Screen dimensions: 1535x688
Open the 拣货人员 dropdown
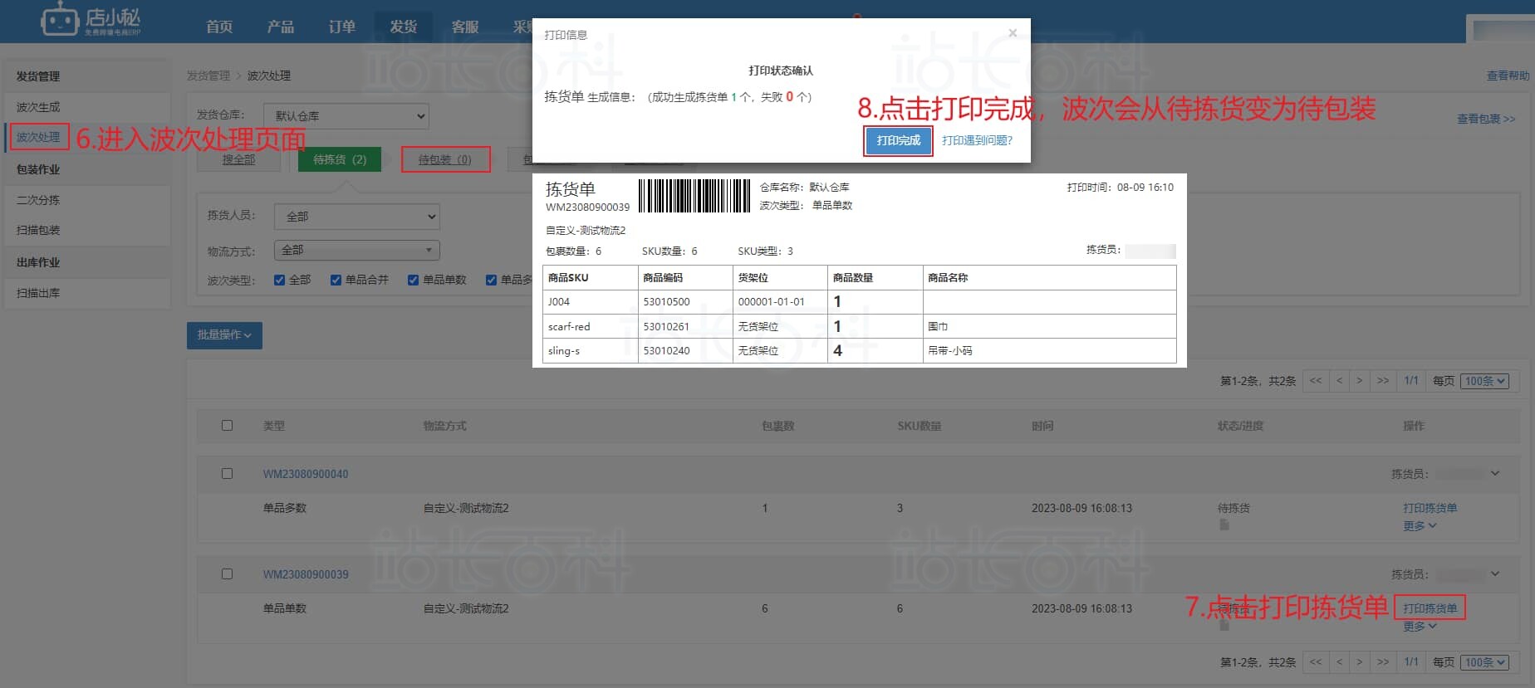(357, 217)
